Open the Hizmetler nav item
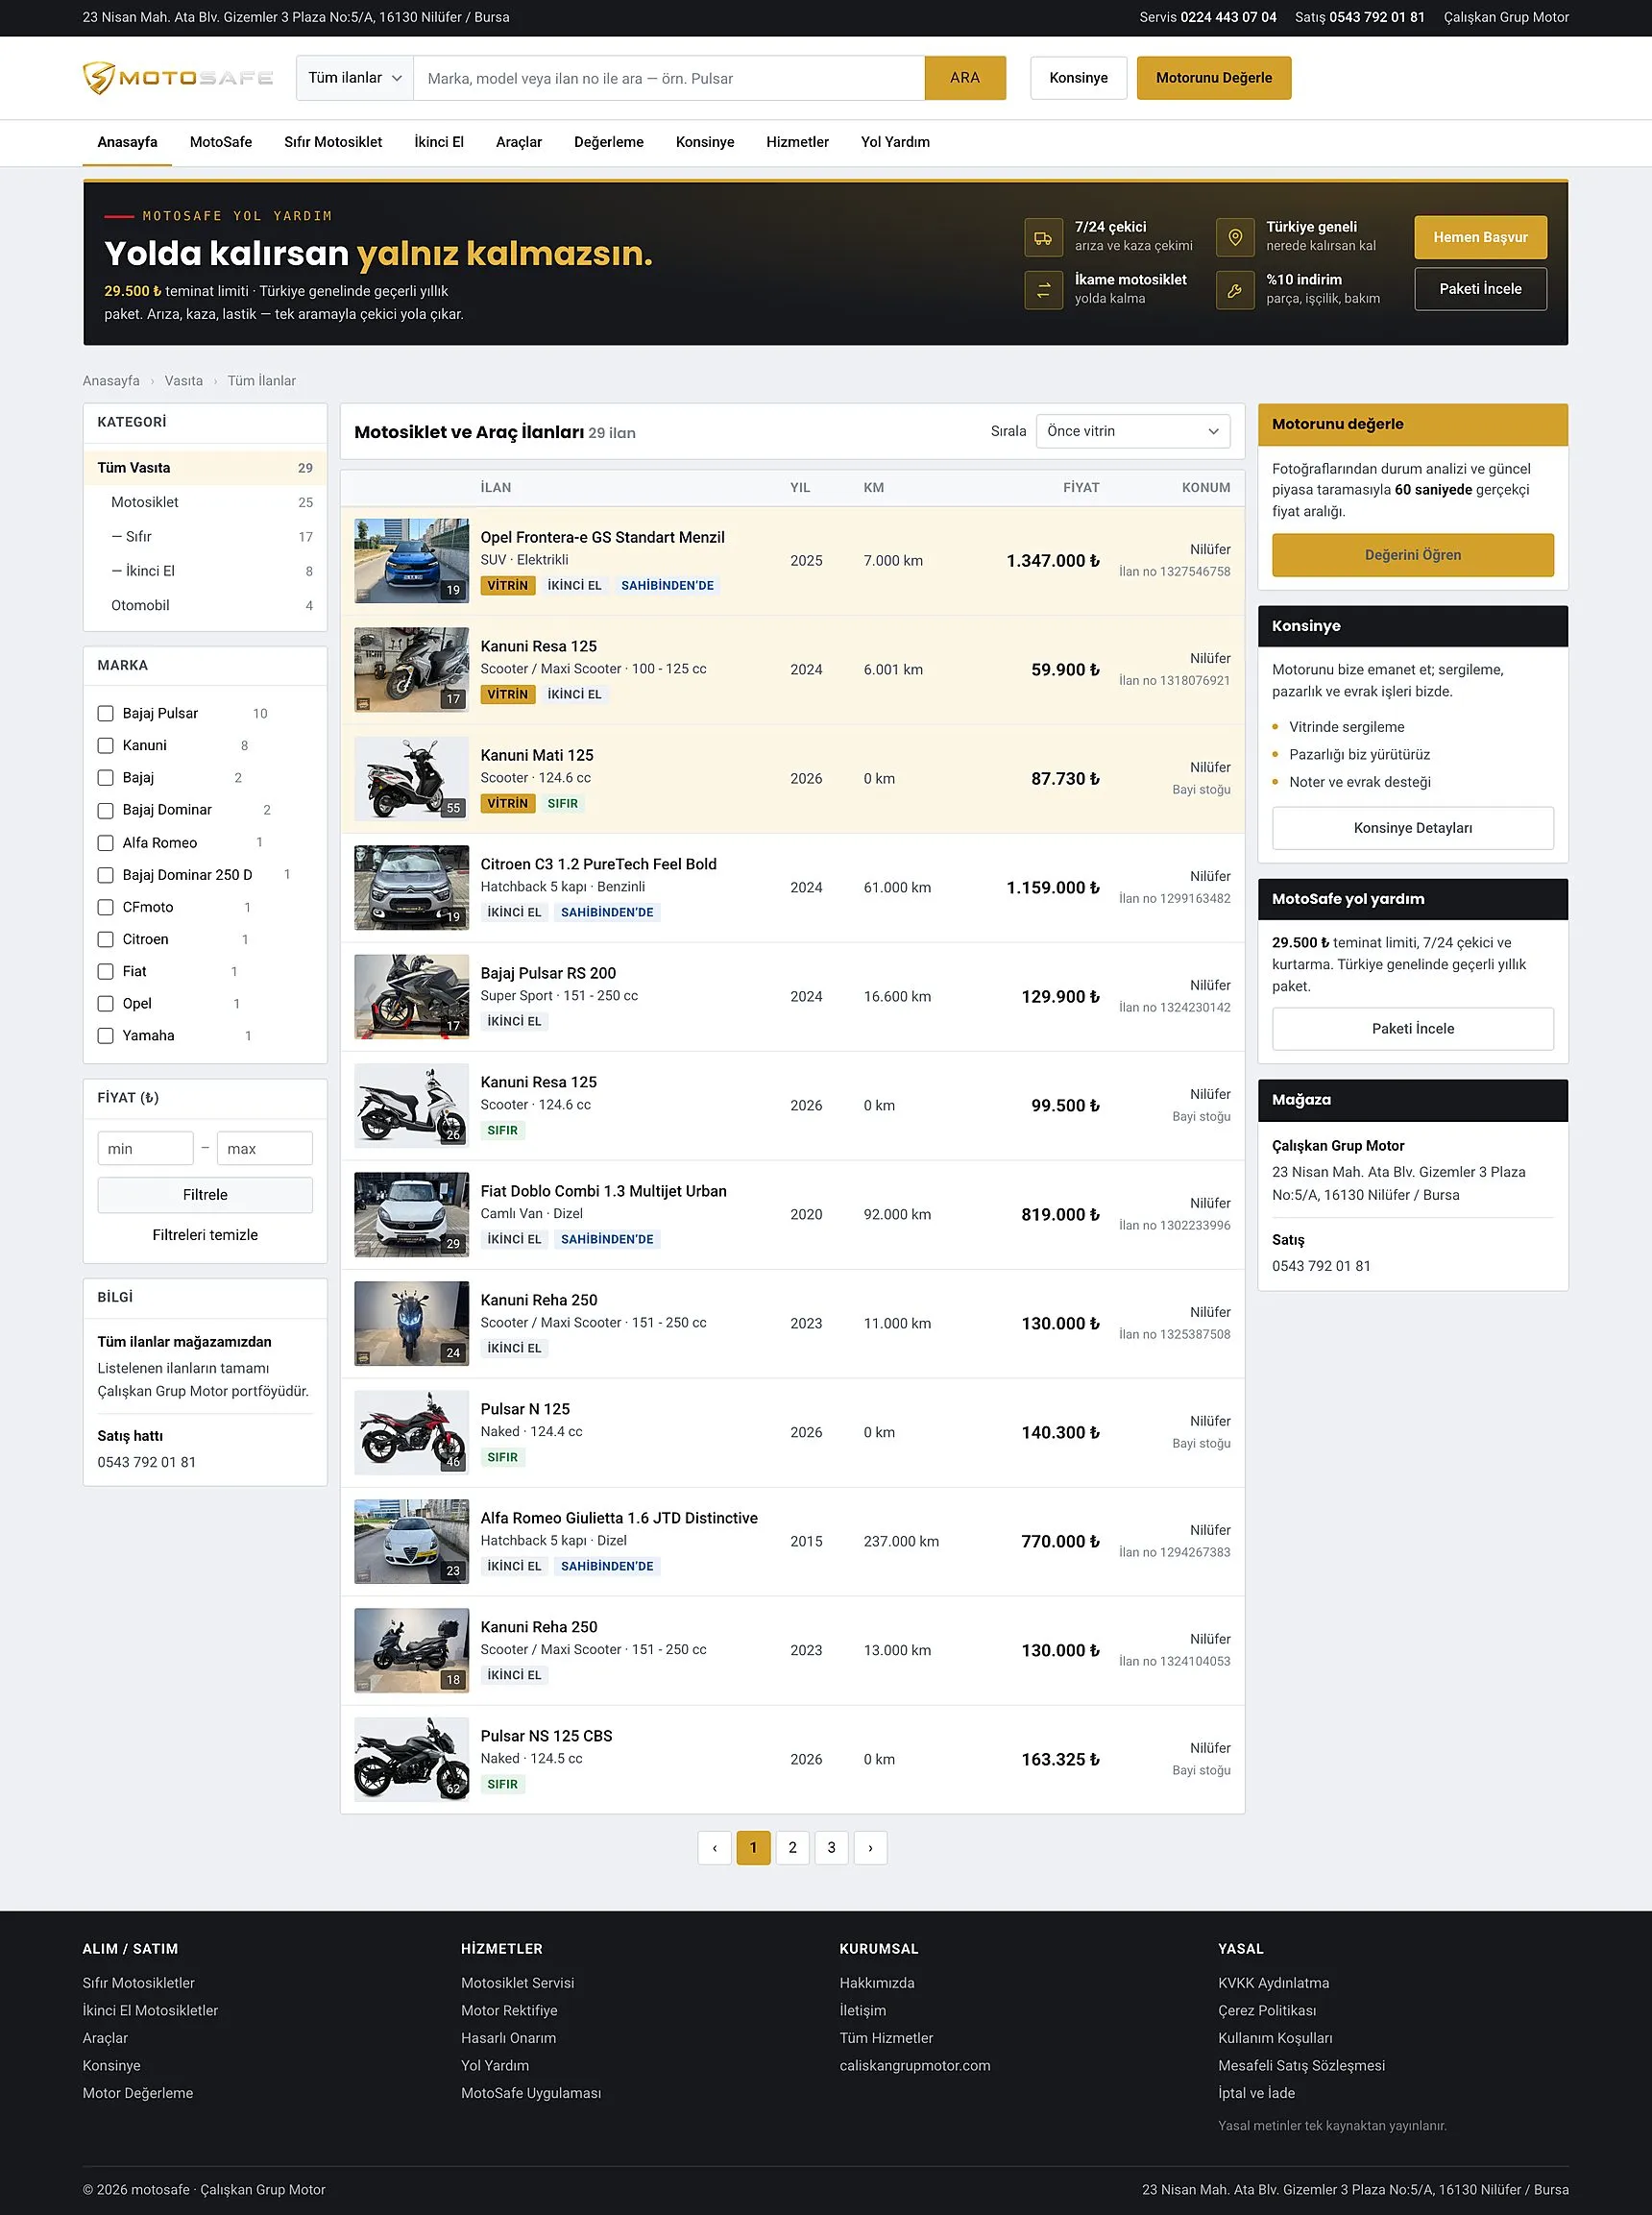Screen dimensions: 1652x2215 [797, 142]
